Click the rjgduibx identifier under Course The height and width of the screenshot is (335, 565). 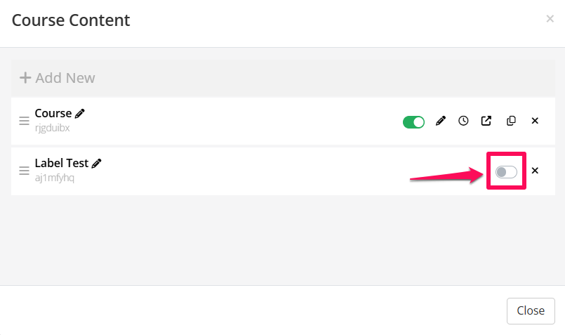pos(52,128)
